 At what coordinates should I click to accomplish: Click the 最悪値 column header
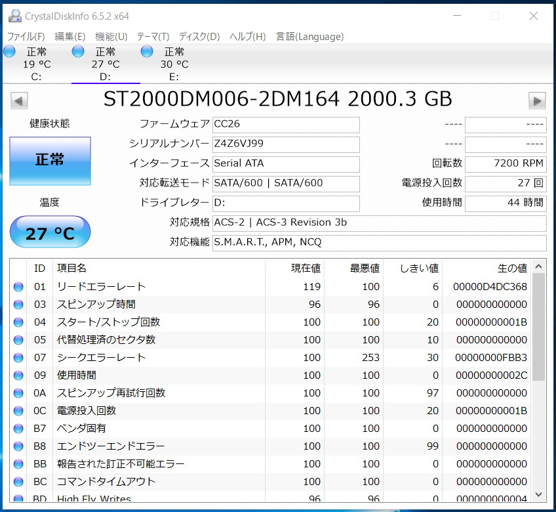click(x=353, y=268)
